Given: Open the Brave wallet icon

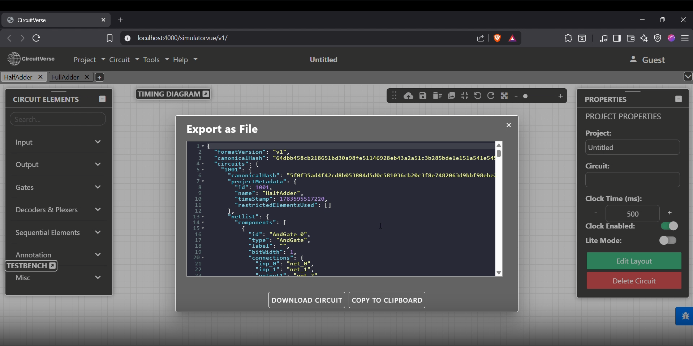Looking at the screenshot, I should point(631,38).
